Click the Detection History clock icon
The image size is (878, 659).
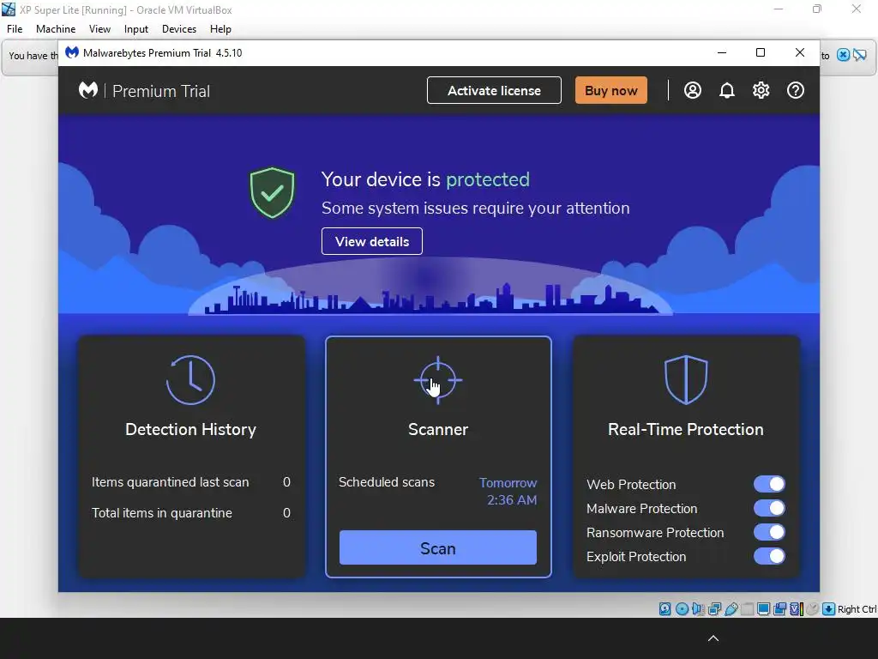point(190,380)
